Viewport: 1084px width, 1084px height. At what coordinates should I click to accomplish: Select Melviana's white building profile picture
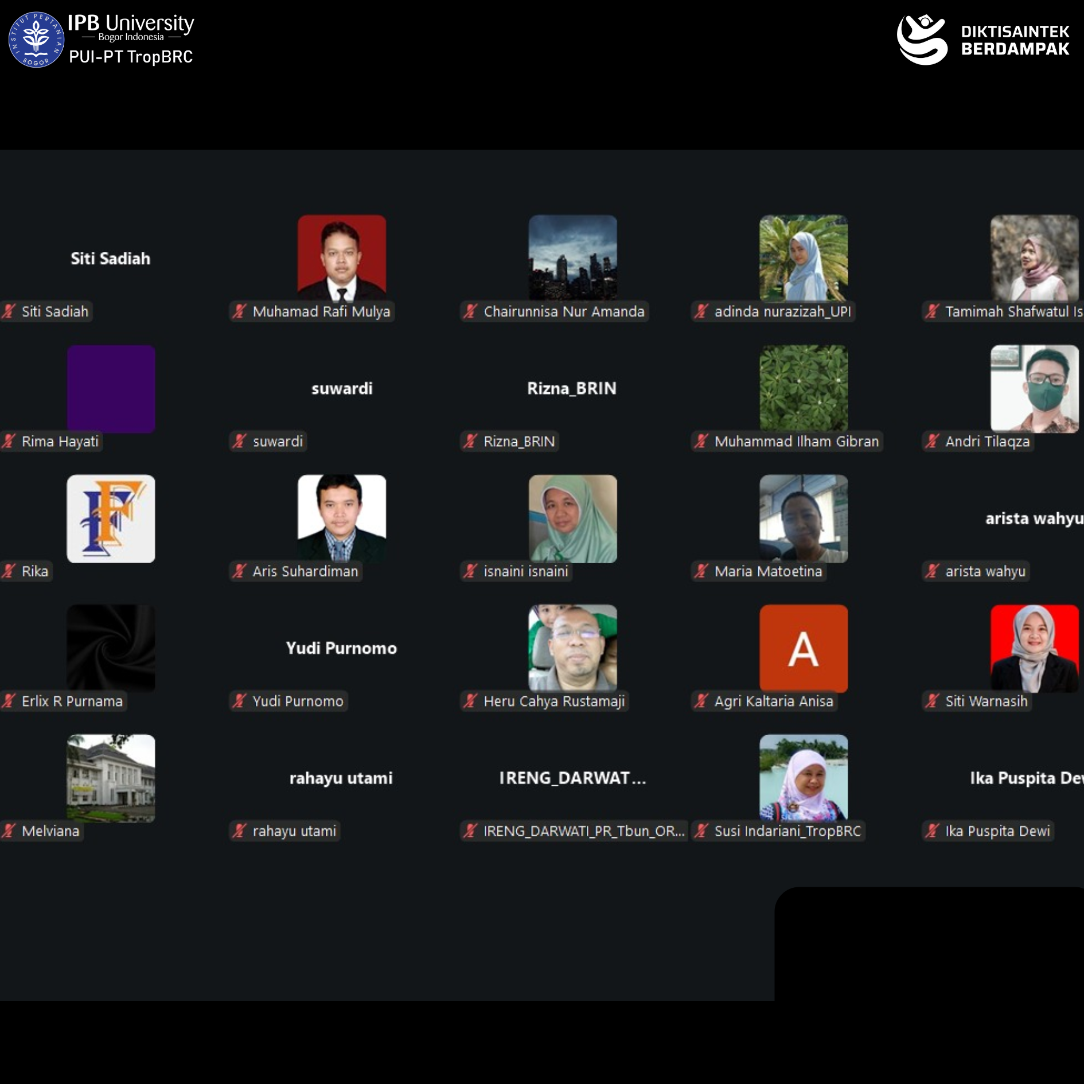pos(111,778)
